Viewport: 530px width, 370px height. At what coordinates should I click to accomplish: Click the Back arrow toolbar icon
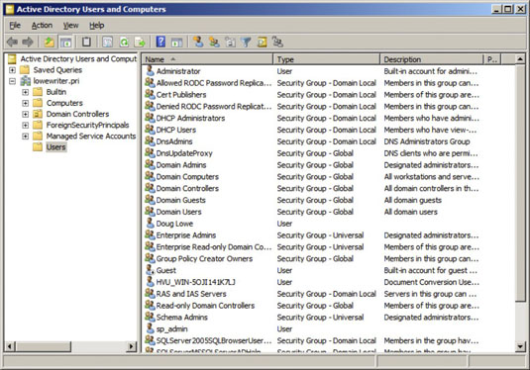point(12,42)
